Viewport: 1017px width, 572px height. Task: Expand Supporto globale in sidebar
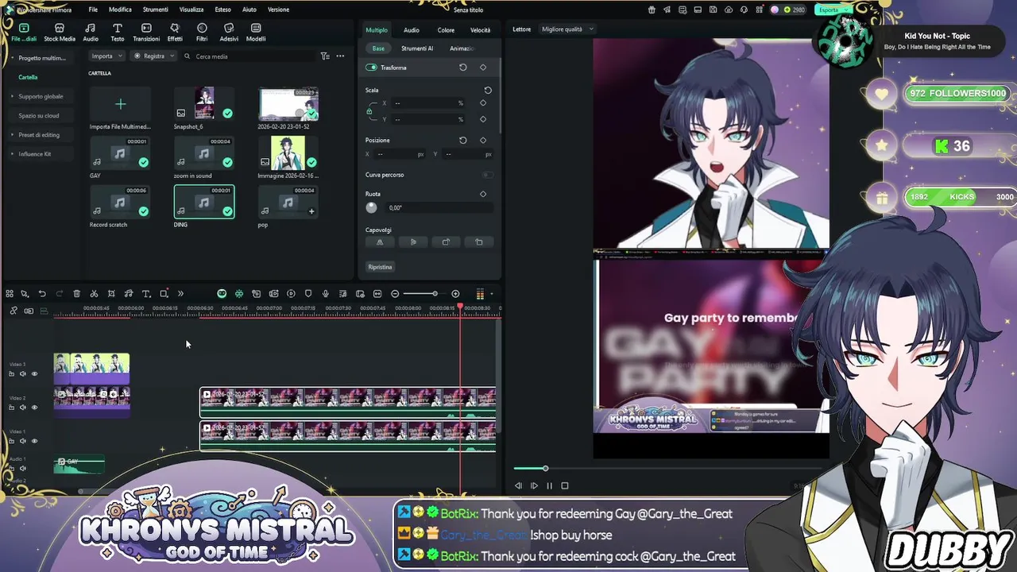point(13,96)
